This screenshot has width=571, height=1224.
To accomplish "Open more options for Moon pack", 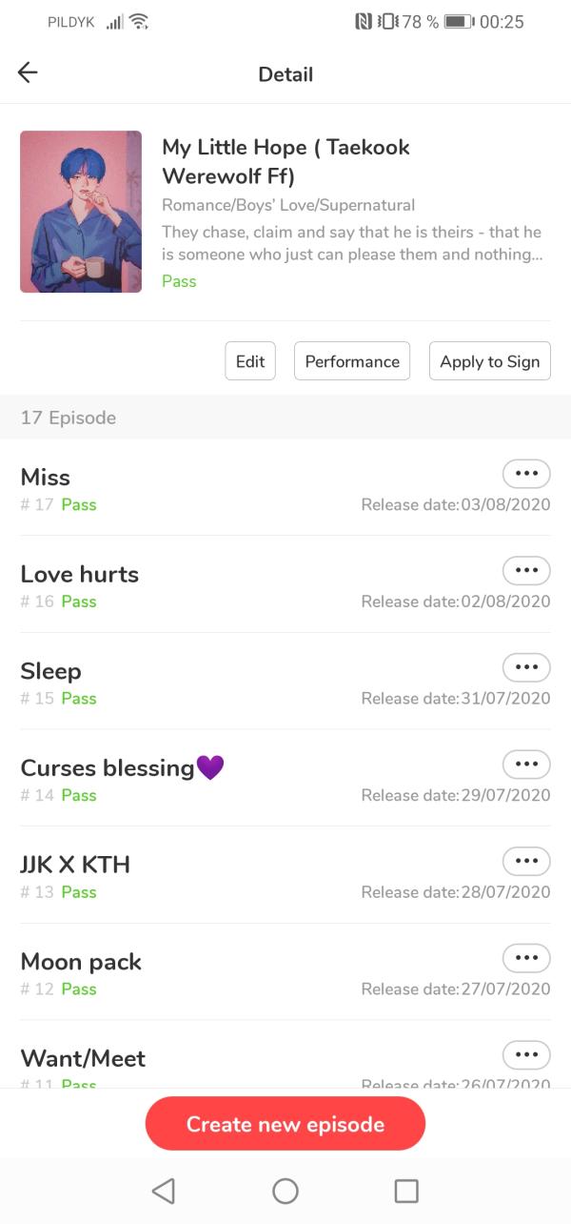I will pos(526,958).
